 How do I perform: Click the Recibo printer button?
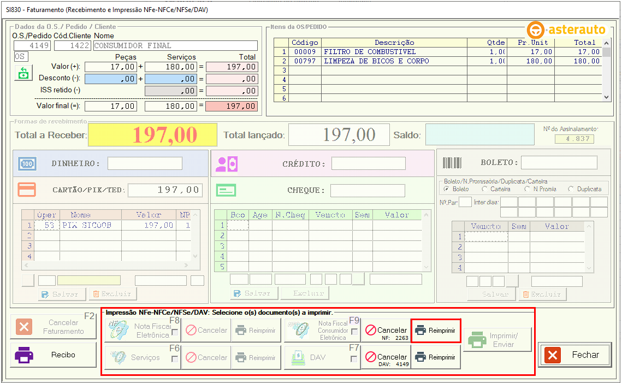click(x=53, y=355)
